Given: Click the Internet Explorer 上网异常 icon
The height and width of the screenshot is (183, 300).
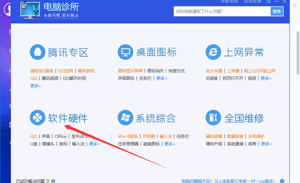Looking at the screenshot, I should [x=213, y=52].
